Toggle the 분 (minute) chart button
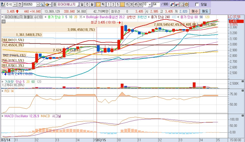The width and height of the screenshot is (245, 142). point(98,5)
